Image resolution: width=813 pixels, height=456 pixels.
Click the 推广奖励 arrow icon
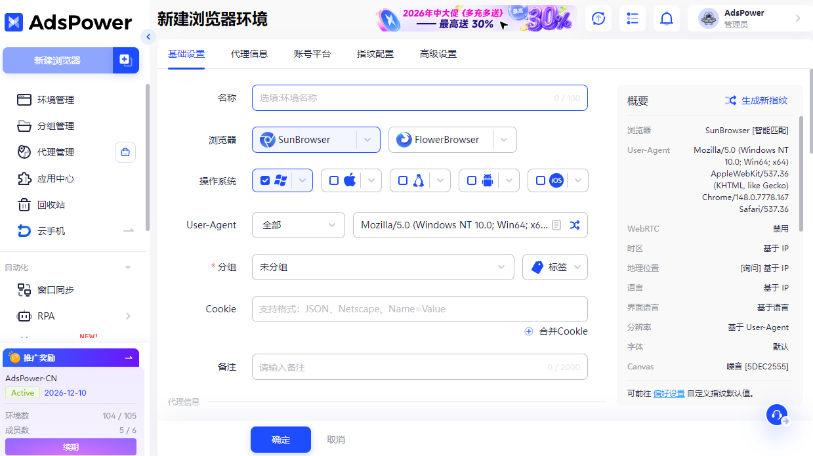click(x=129, y=358)
